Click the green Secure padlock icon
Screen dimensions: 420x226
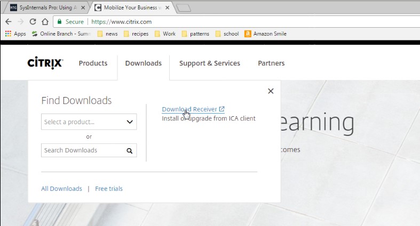[x=60, y=22]
